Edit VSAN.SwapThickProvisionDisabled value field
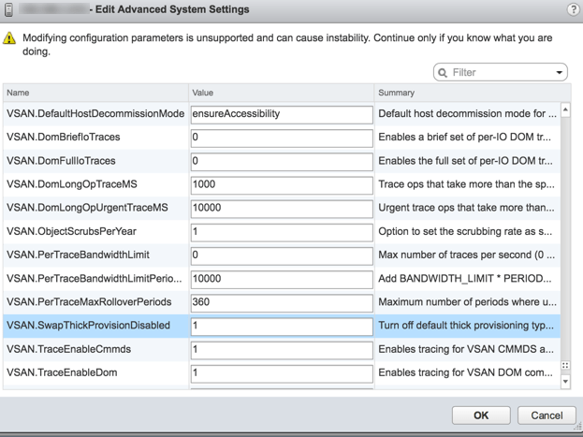 pyautogui.click(x=281, y=326)
